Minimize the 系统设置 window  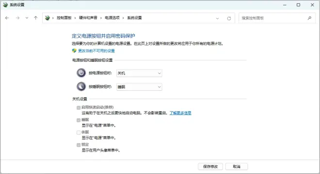tap(285, 5)
